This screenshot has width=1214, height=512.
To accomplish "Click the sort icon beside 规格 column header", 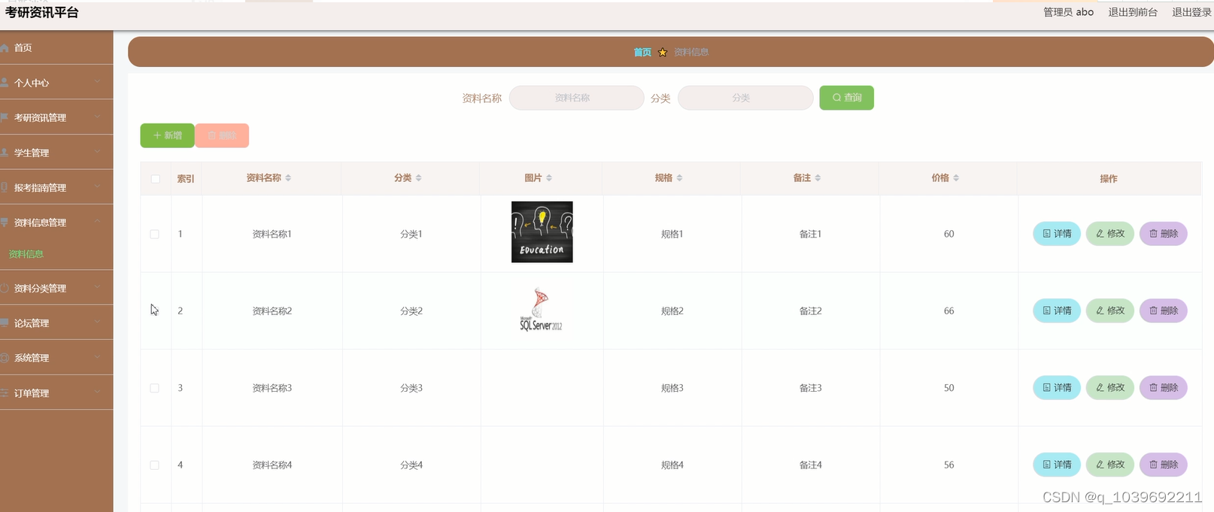I will [x=679, y=178].
